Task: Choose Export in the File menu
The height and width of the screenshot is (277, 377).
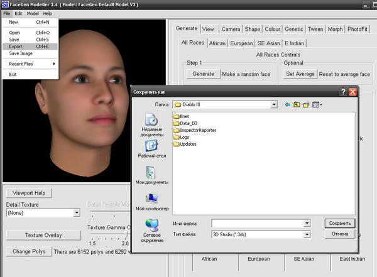Action: 16,46
